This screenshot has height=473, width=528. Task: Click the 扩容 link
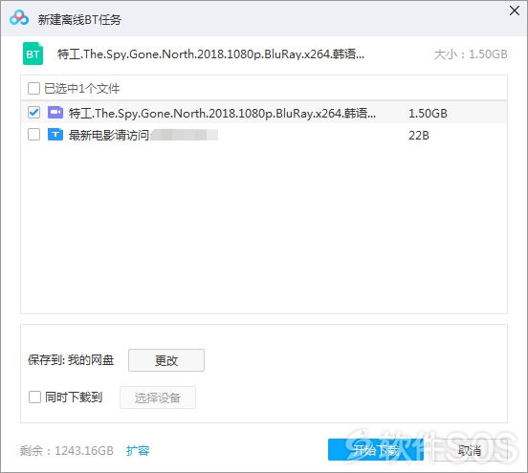(138, 450)
